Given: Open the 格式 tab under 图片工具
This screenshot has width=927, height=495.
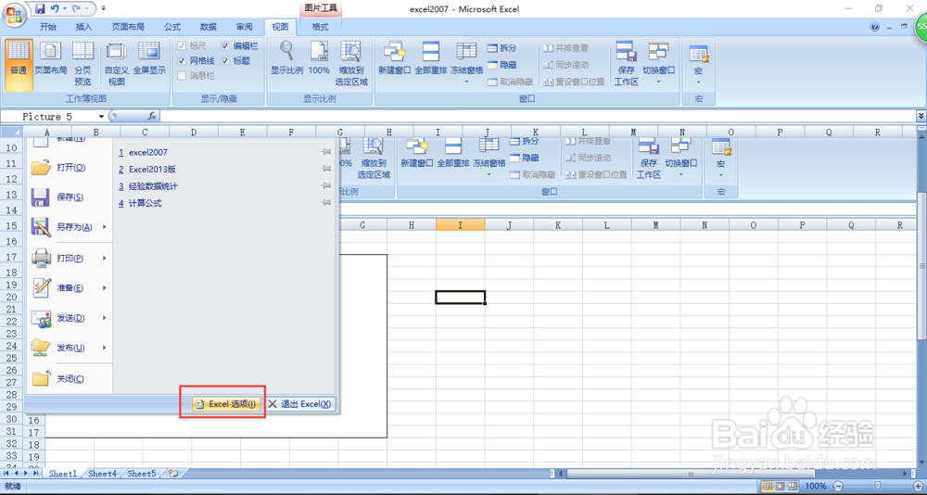Looking at the screenshot, I should [x=320, y=27].
